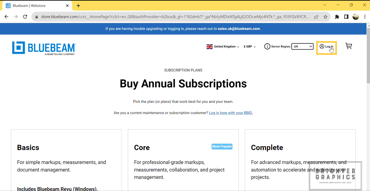
Task: Click the Log in button
Action: coord(326,46)
